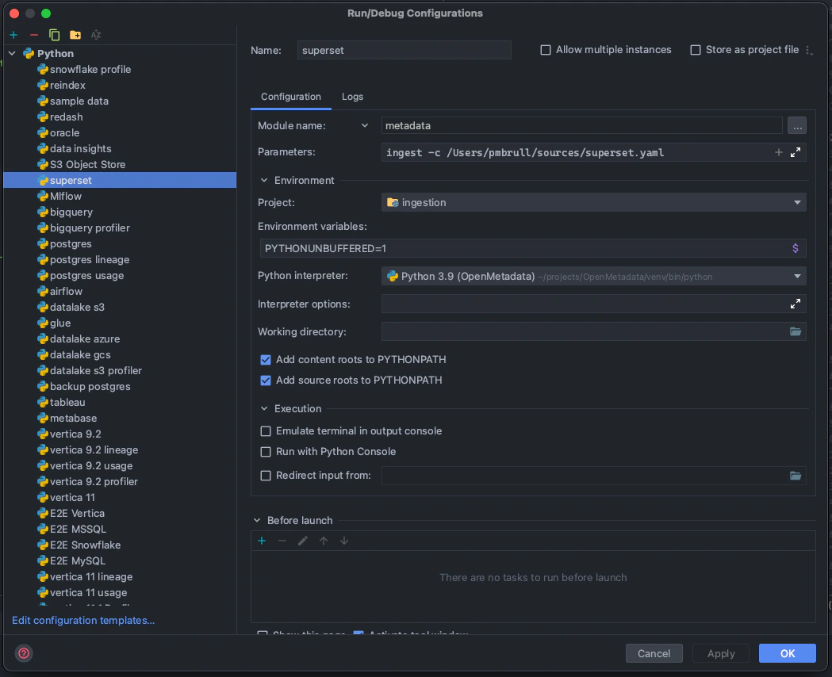
Task: Open the Project dropdown showing ingestion
Action: (796, 202)
